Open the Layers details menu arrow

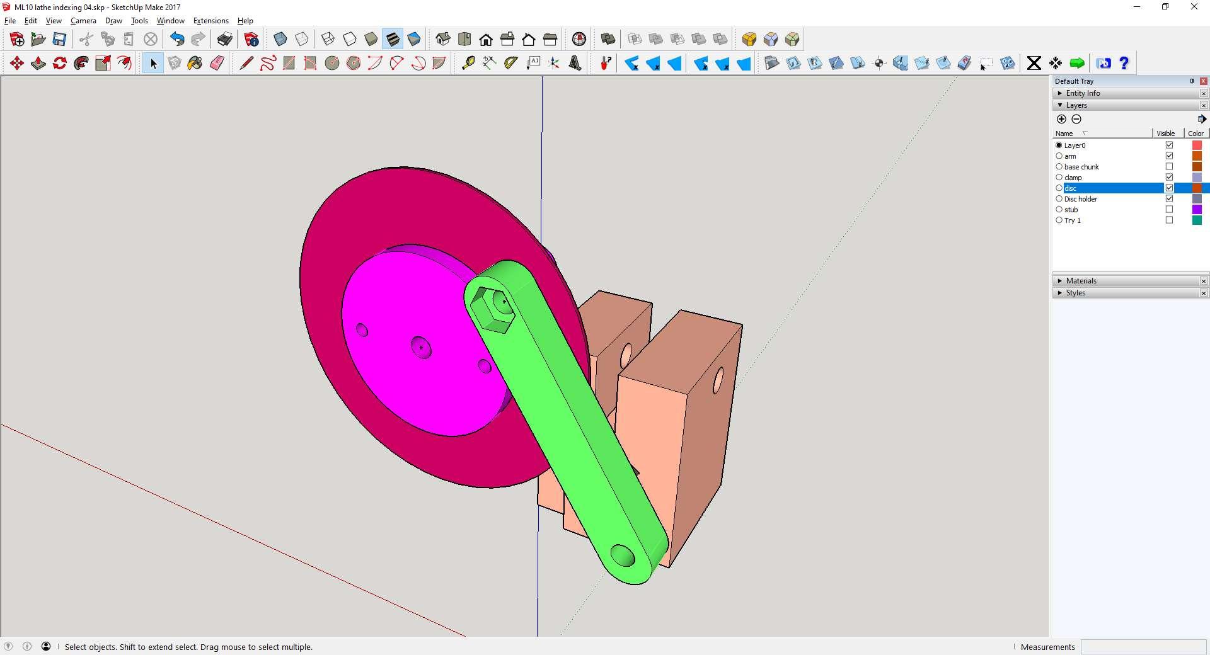[x=1201, y=119]
